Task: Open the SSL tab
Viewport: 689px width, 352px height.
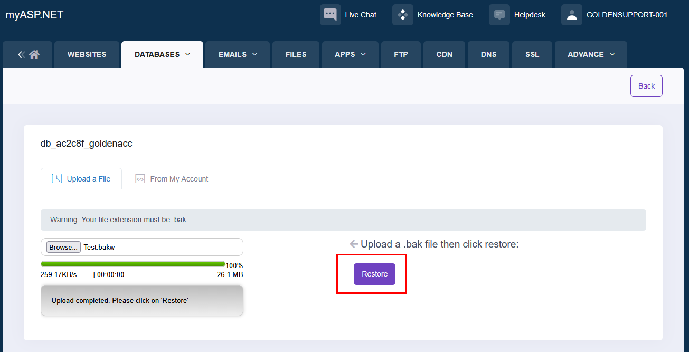Action: 532,54
